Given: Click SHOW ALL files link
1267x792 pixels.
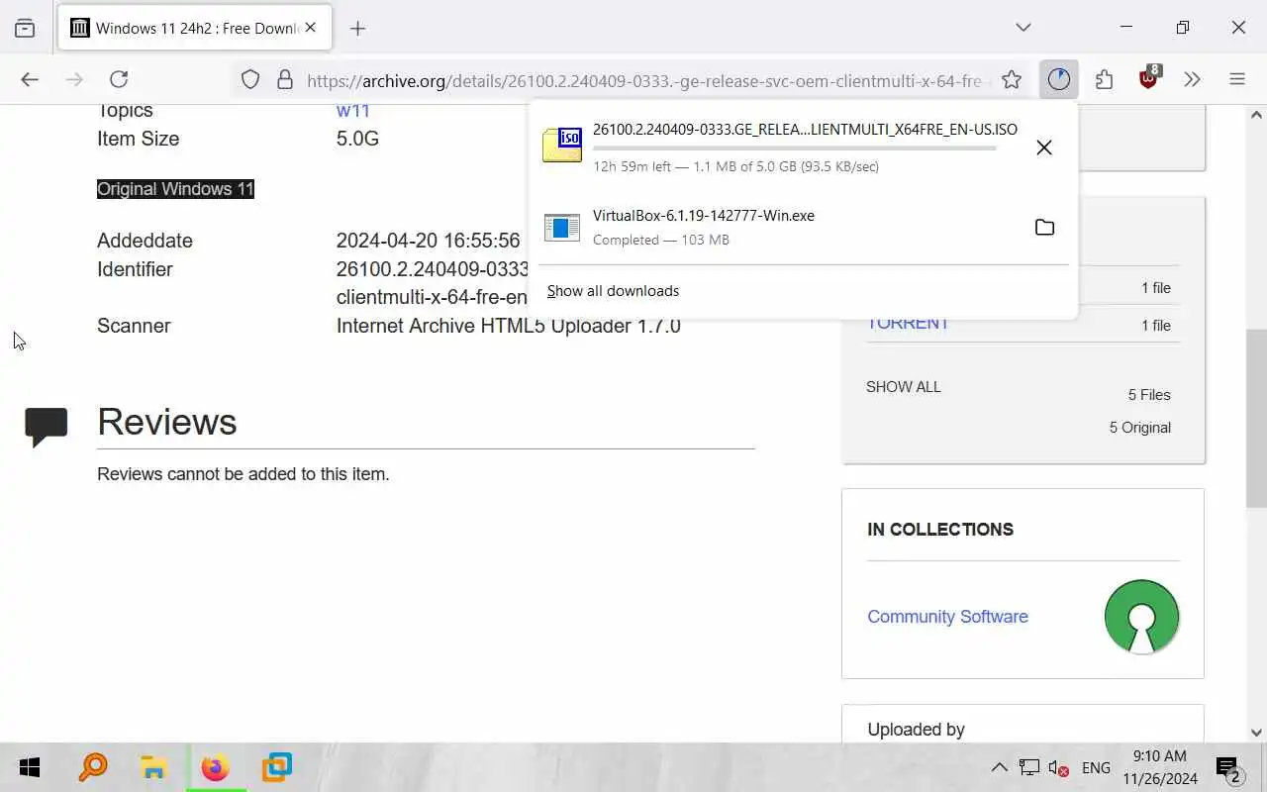Looking at the screenshot, I should (x=904, y=387).
